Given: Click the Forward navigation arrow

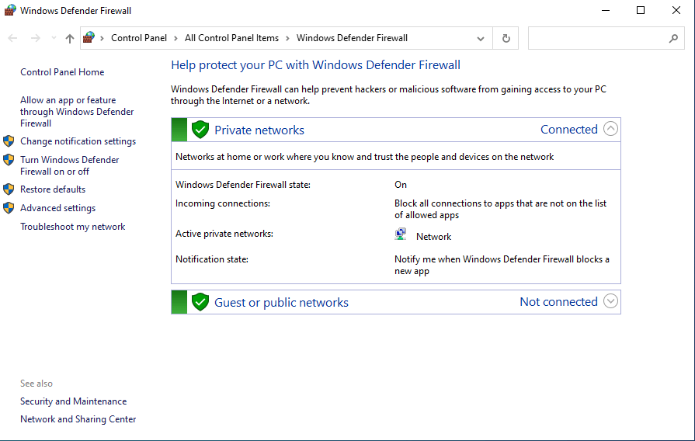Looking at the screenshot, I should click(x=36, y=38).
